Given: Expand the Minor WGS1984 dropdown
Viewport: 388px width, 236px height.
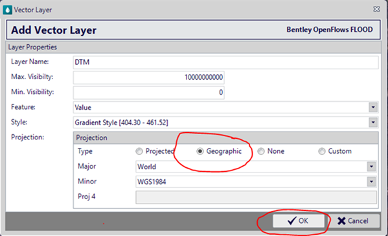Looking at the screenshot, I should tap(371, 182).
